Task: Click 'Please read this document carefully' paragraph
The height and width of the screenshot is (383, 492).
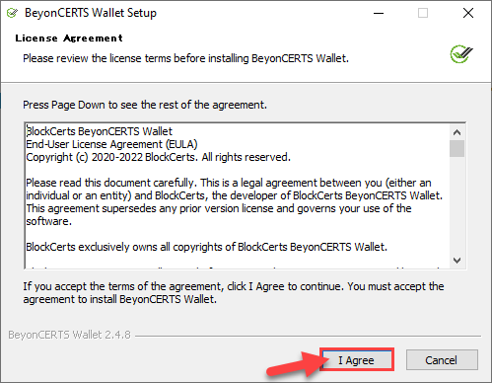Action: [235, 201]
